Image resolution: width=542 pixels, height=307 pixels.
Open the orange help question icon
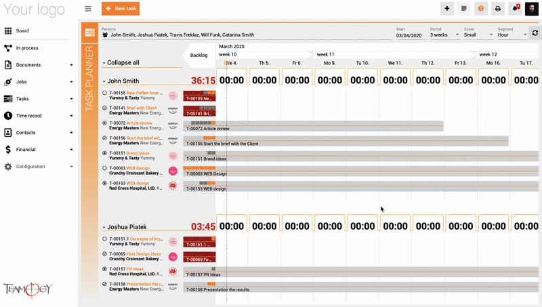point(481,9)
